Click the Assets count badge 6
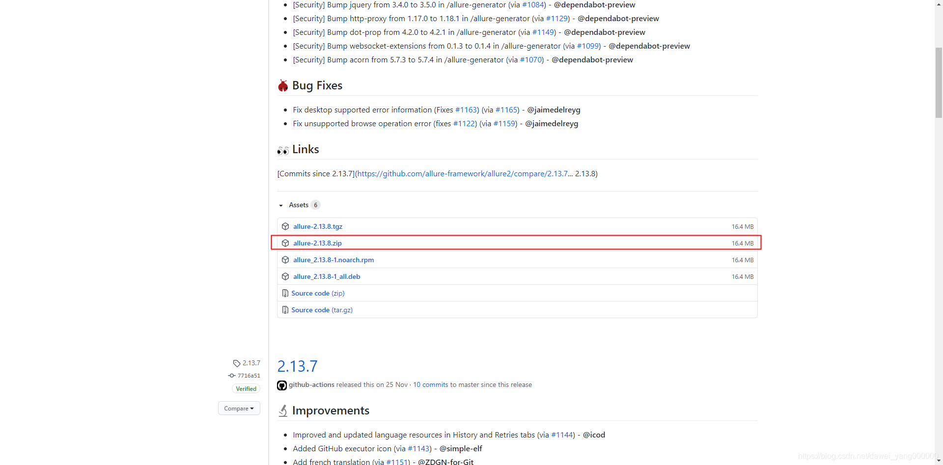This screenshot has height=465, width=943. [x=315, y=205]
